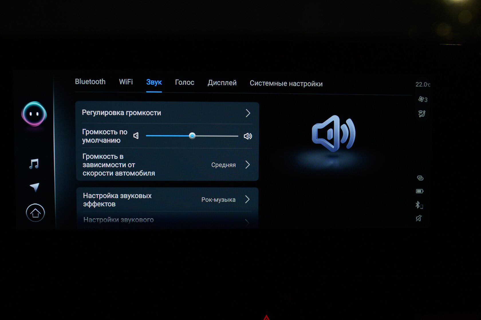Tap the Средняя value
The image size is (481, 320).
tap(223, 165)
